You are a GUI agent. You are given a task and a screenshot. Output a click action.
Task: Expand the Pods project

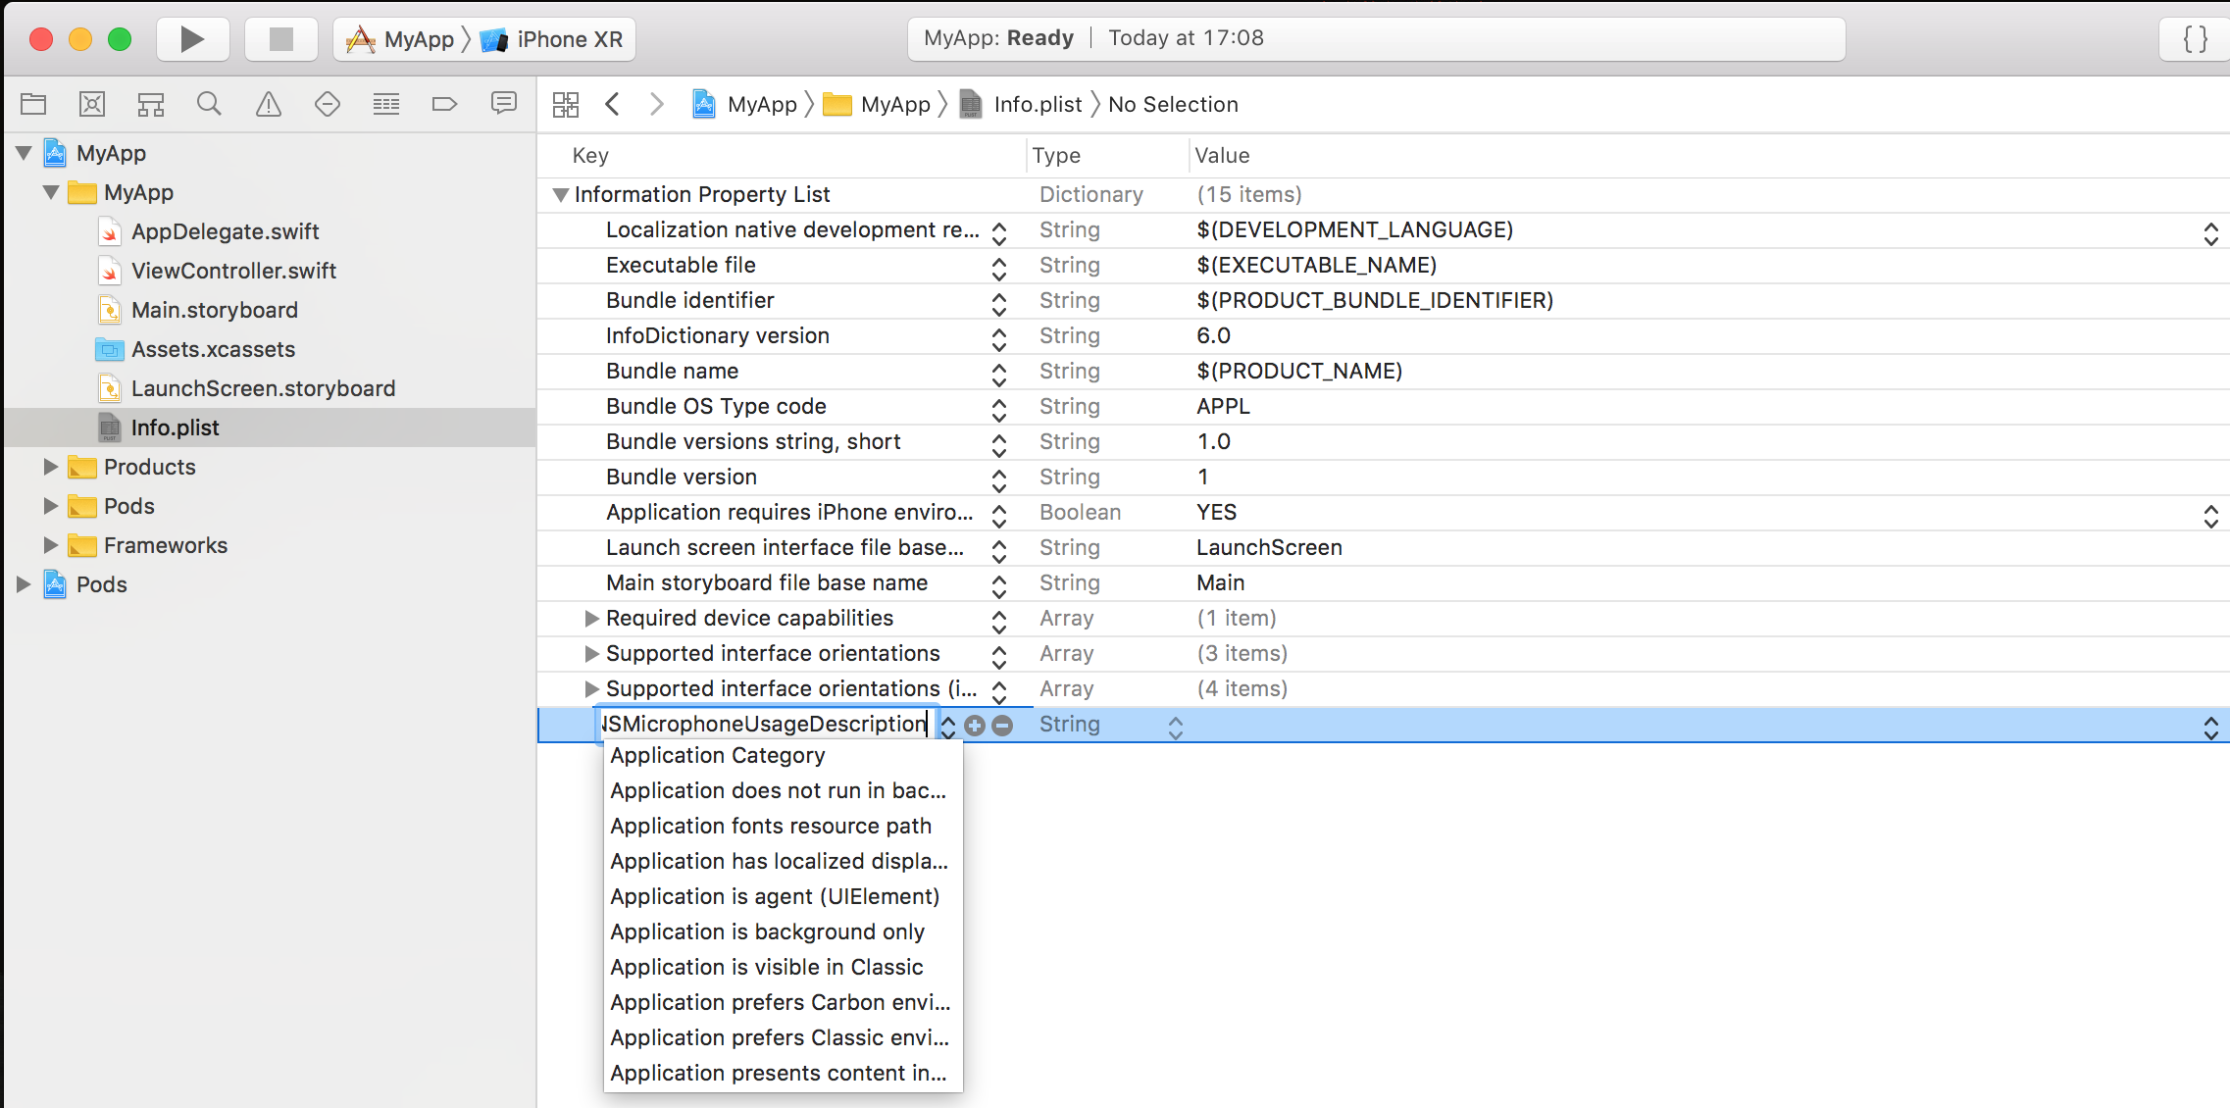click(x=24, y=584)
